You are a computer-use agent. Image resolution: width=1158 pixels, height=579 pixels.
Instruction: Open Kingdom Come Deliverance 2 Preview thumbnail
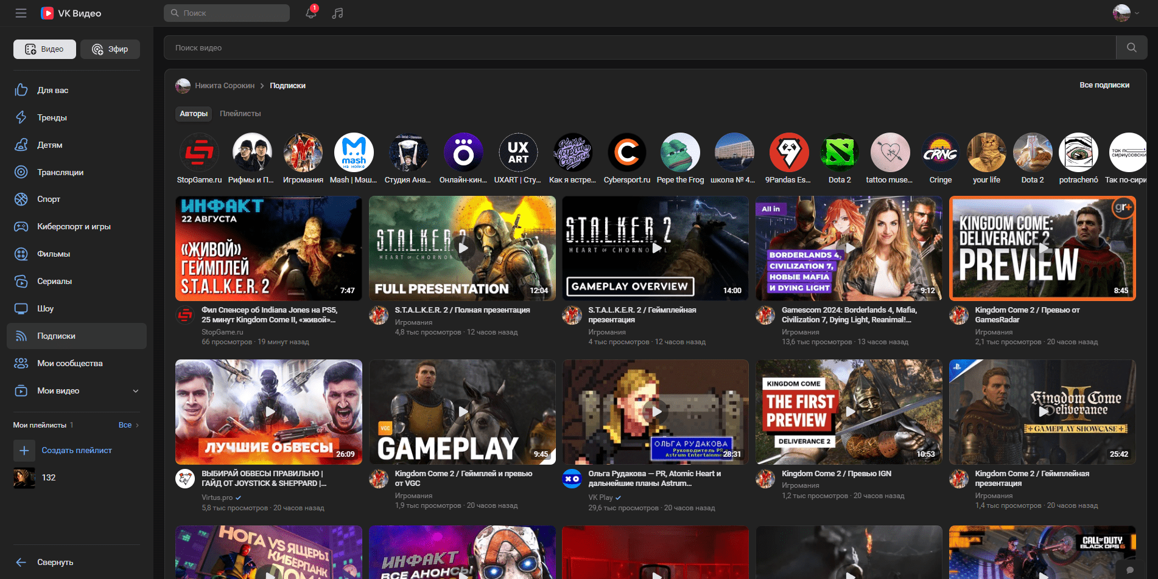tap(1042, 248)
